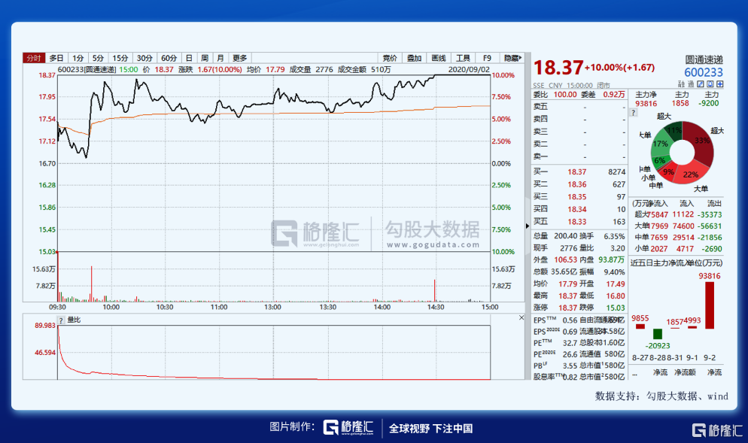Image resolution: width=748 pixels, height=443 pixels.
Task: Click the 跌停 limit-down price 15.03
Action: [616, 308]
